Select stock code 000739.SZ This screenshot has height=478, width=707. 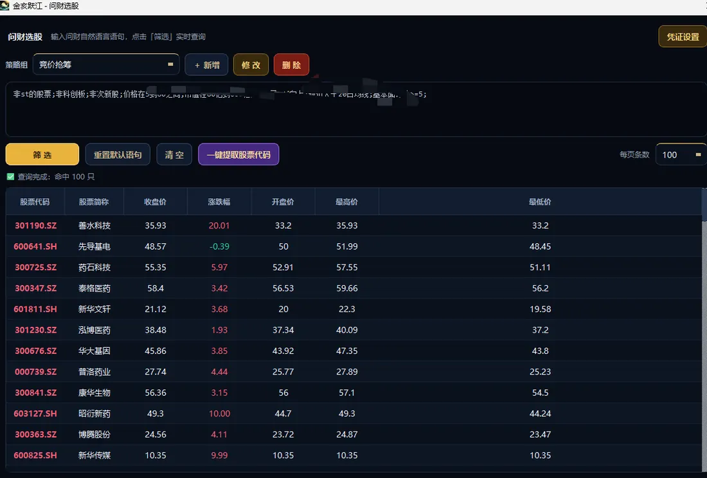click(35, 372)
